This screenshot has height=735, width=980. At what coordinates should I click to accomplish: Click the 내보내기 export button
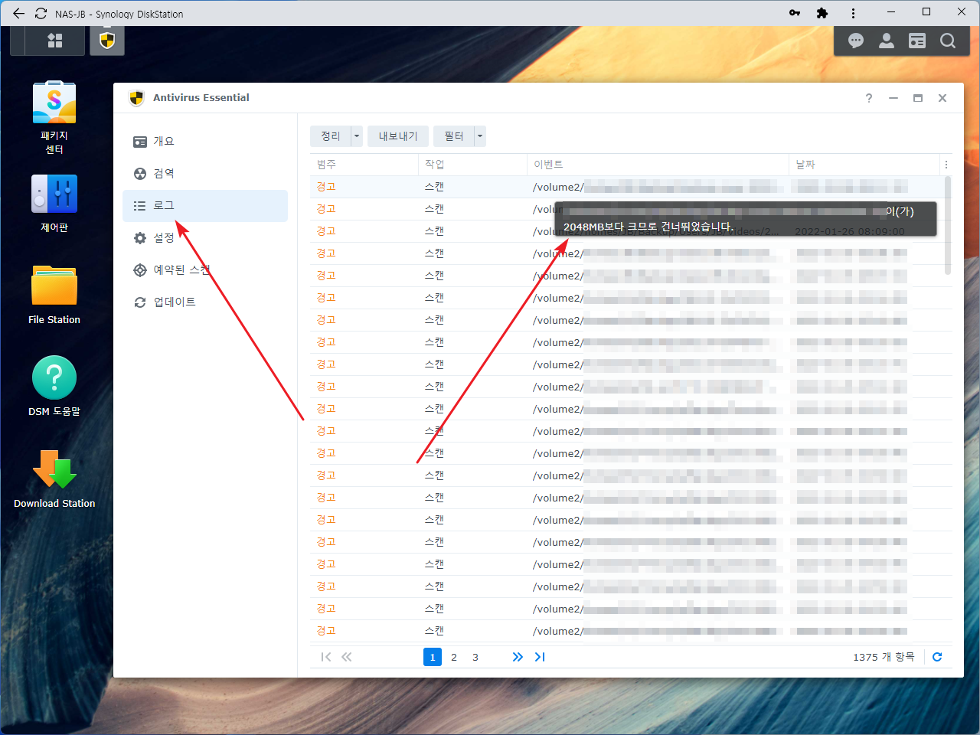click(x=398, y=136)
